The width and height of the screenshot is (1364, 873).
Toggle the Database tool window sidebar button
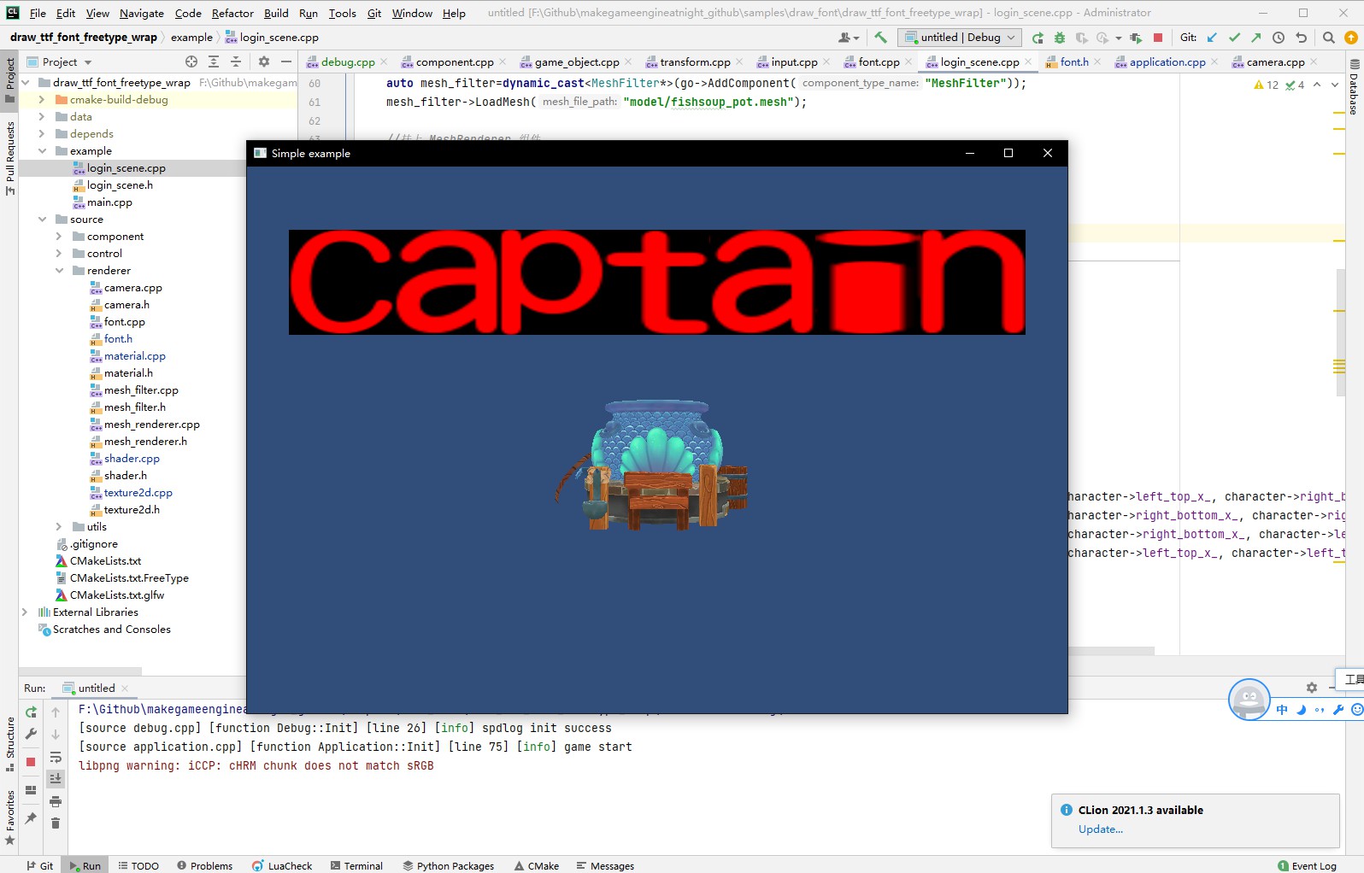click(1355, 87)
